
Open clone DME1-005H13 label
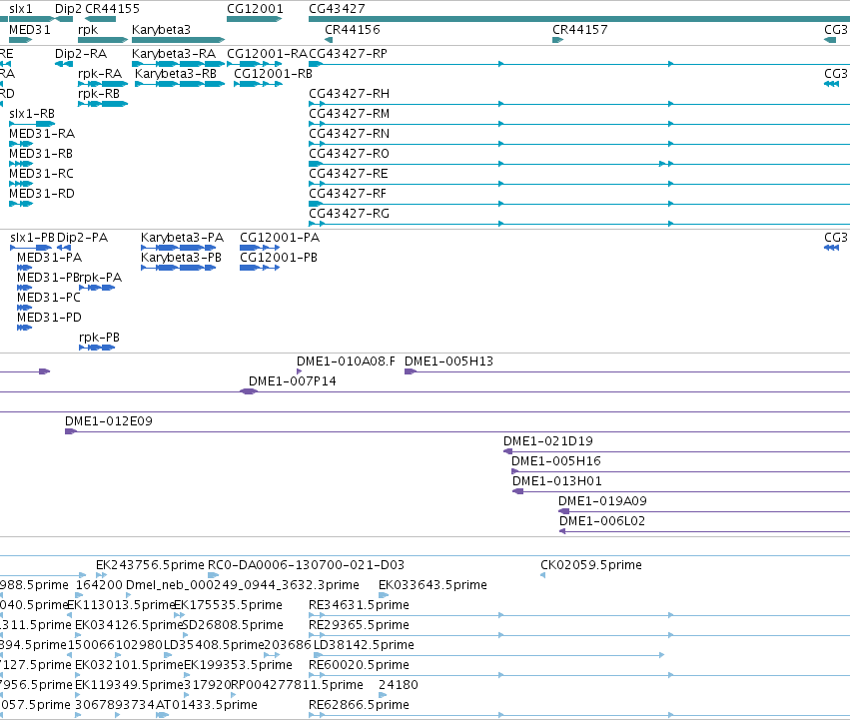pyautogui.click(x=448, y=361)
